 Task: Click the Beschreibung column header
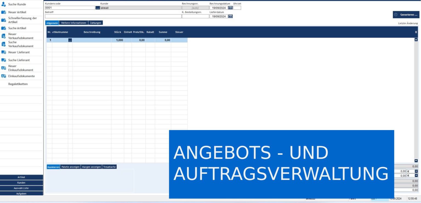click(x=92, y=32)
